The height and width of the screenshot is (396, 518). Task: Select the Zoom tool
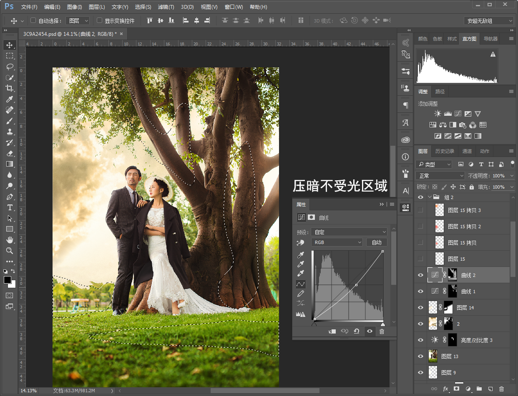pos(9,251)
